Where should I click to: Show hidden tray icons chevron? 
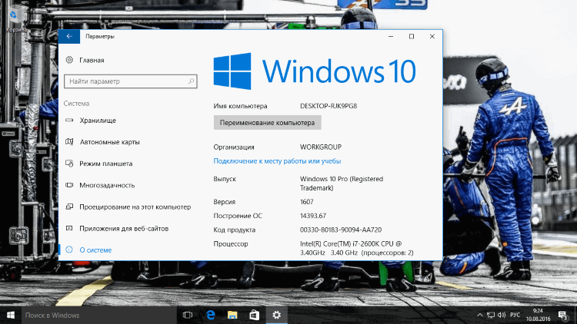479,316
